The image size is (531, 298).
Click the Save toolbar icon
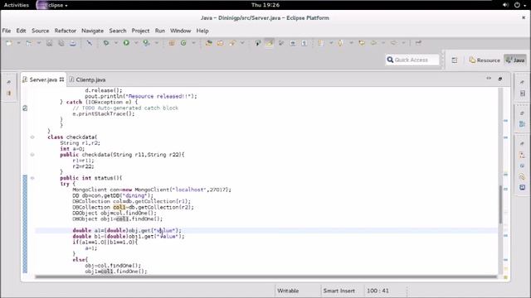[x=50, y=43]
